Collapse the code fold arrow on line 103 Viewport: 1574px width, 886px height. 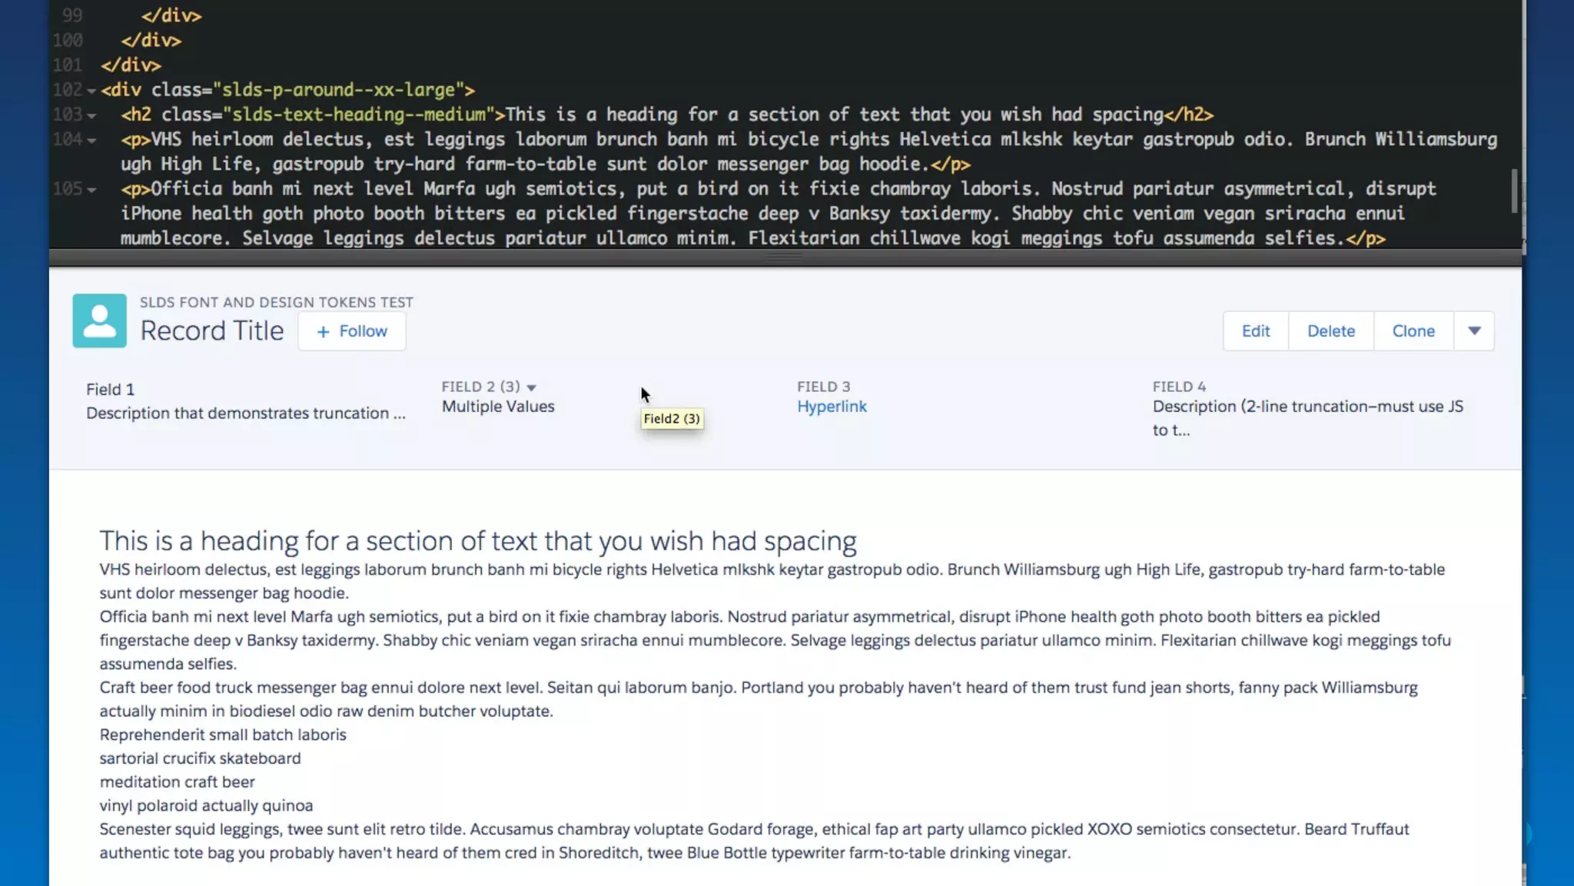point(91,115)
